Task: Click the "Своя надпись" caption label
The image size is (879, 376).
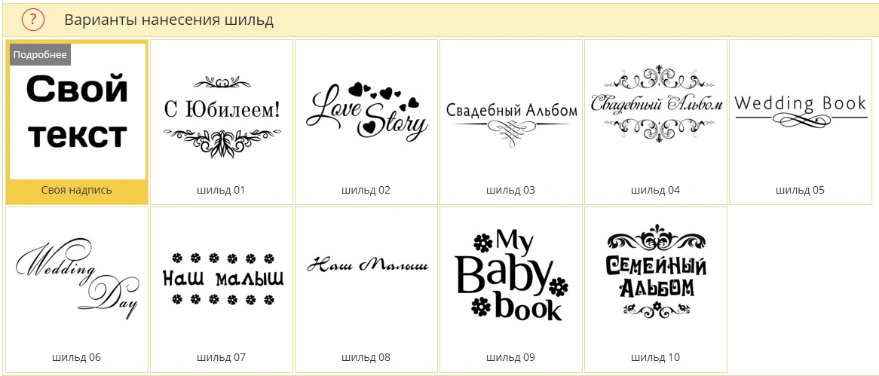Action: point(77,190)
